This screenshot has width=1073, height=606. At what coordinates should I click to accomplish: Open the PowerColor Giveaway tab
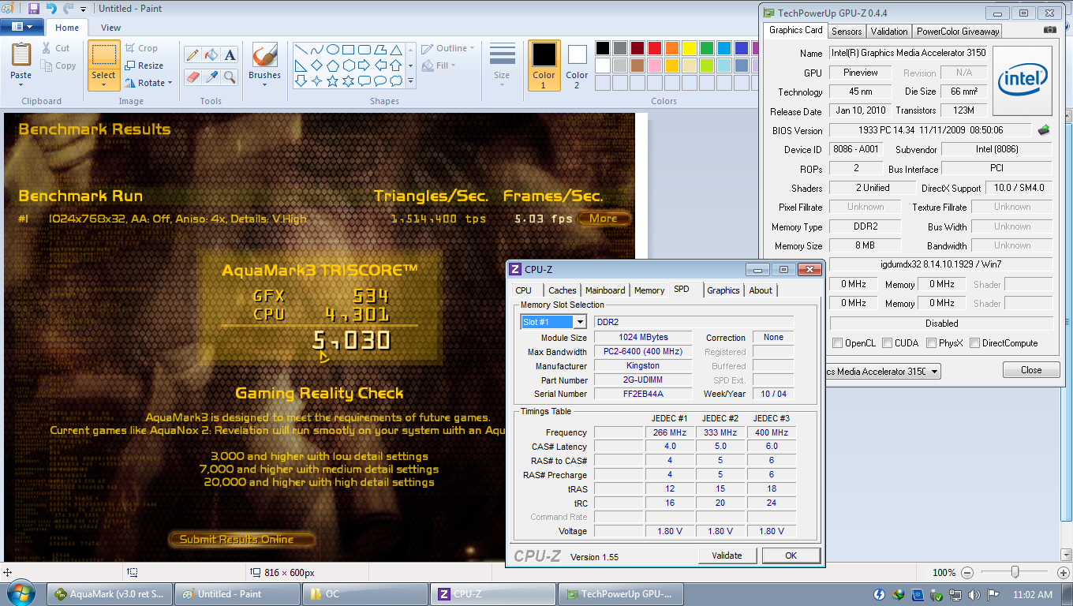pyautogui.click(x=957, y=32)
